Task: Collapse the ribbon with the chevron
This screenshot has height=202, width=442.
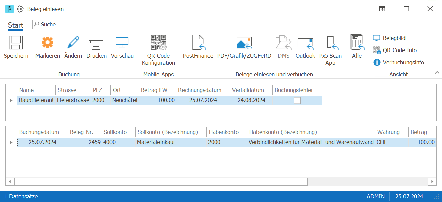Action: [437, 72]
